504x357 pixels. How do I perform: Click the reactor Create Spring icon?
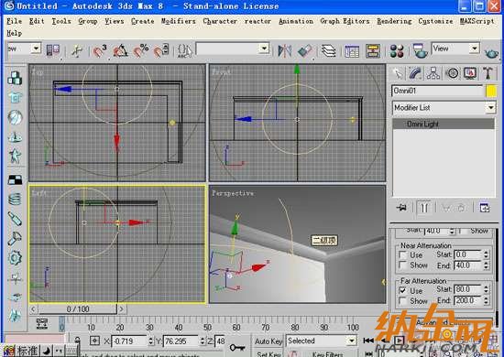15,200
